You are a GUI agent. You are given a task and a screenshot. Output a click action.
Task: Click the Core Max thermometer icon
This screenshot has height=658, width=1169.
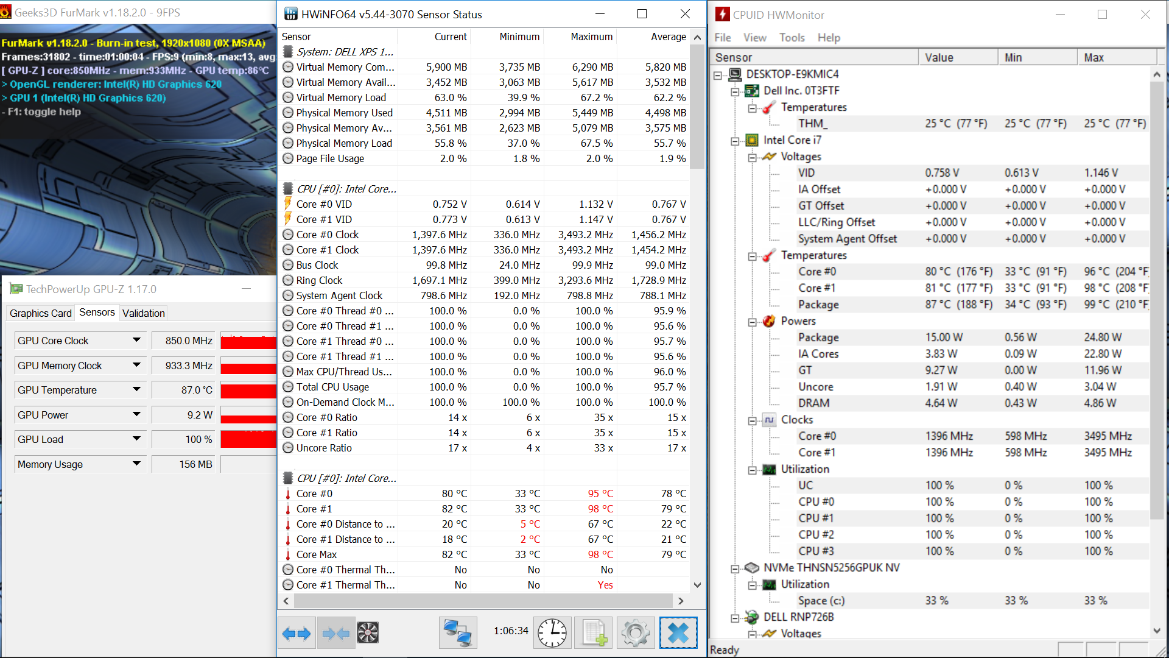click(288, 554)
